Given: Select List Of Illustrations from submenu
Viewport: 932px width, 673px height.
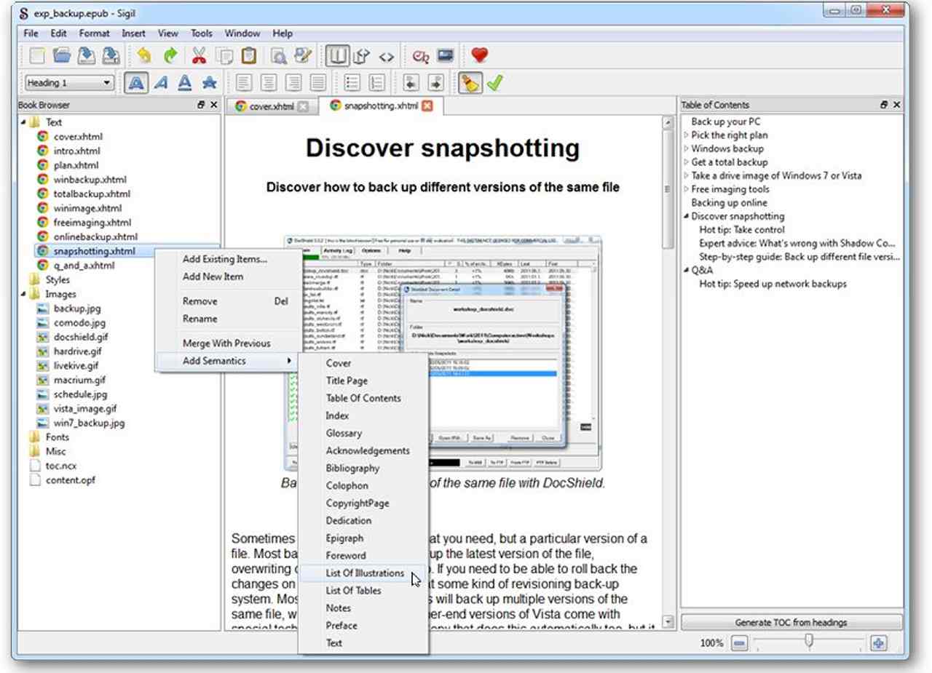Looking at the screenshot, I should [x=364, y=573].
